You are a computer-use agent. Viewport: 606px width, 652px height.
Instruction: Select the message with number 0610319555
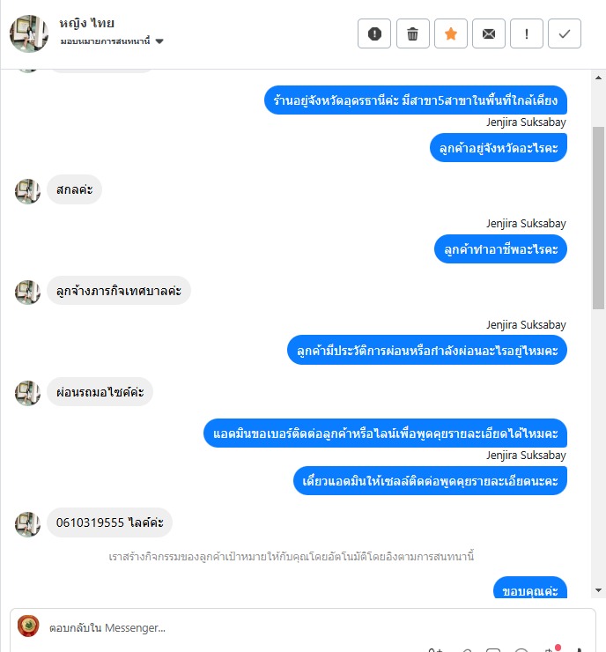[110, 522]
